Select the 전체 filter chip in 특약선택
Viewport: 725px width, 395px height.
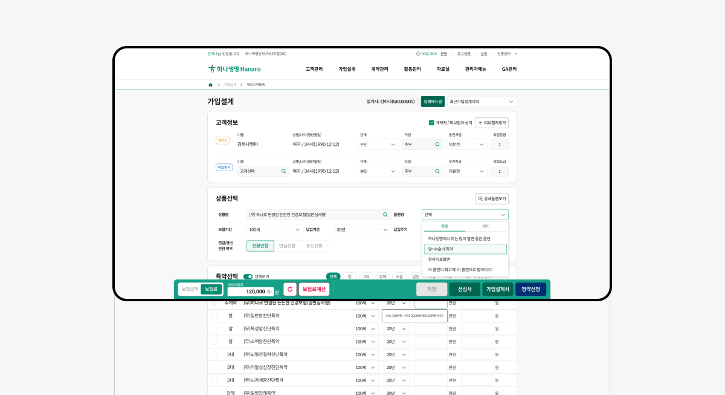[333, 276]
